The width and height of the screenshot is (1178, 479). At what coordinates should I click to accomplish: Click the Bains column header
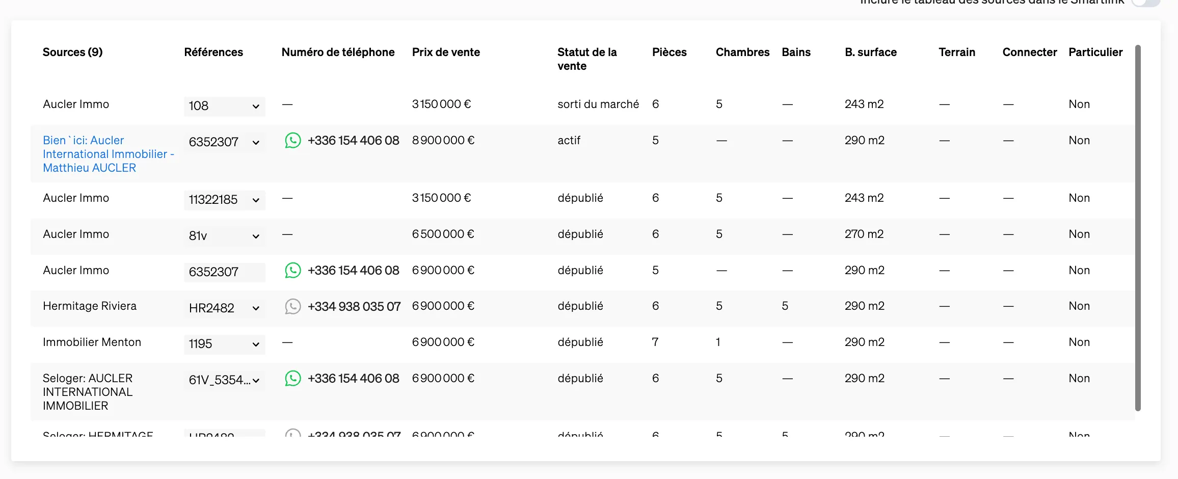[x=796, y=52]
